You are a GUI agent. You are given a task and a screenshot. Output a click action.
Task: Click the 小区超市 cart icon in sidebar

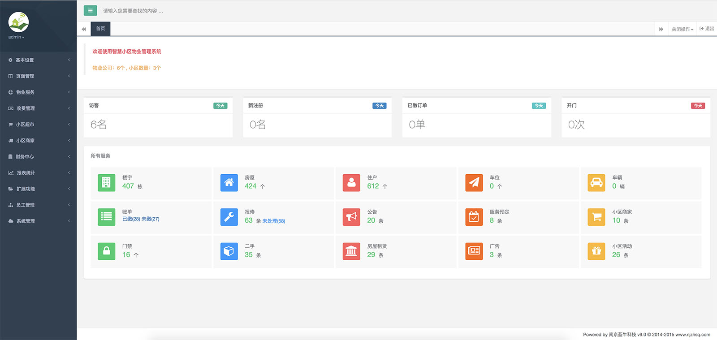pos(10,125)
